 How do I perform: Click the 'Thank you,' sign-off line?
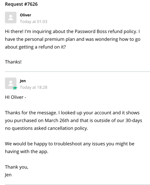pyautogui.click(x=17, y=167)
